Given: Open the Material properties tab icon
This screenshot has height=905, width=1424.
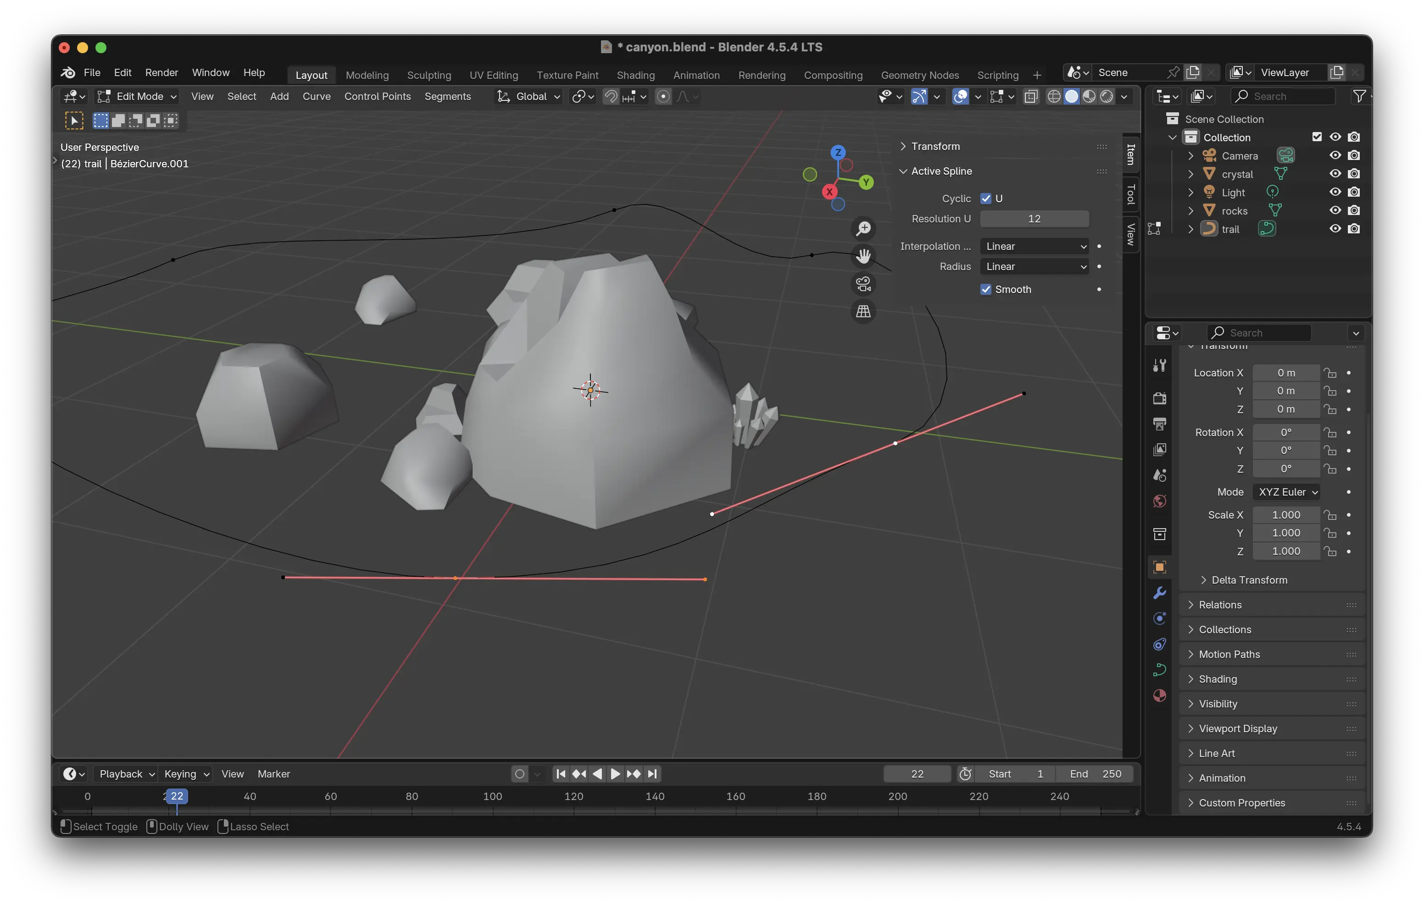Looking at the screenshot, I should [1159, 696].
